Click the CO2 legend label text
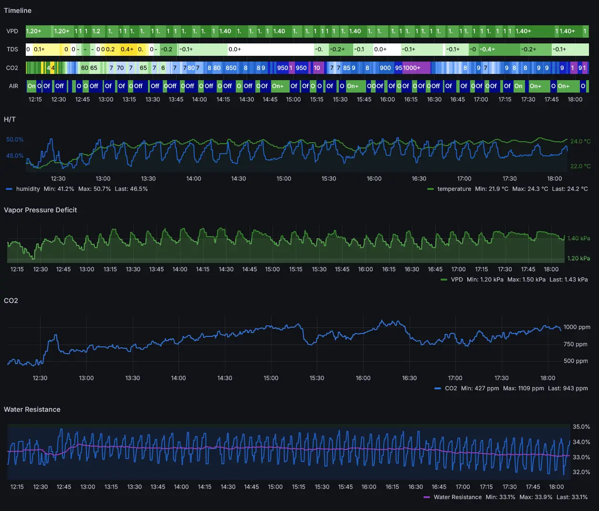Viewport: 599px width, 511px height. [451, 388]
